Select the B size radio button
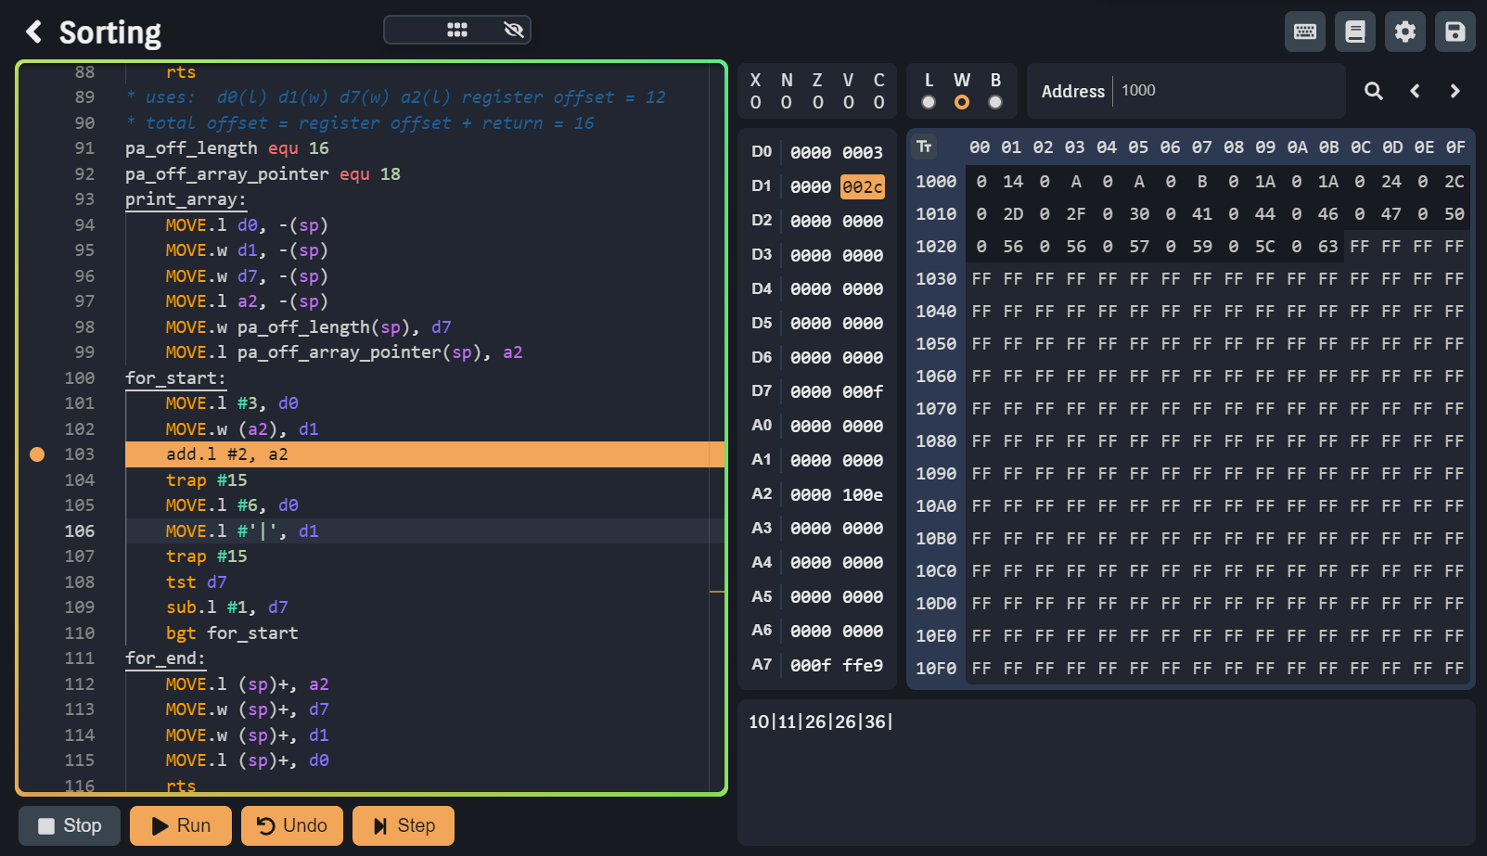Screen dimensions: 1487x856 coord(995,102)
